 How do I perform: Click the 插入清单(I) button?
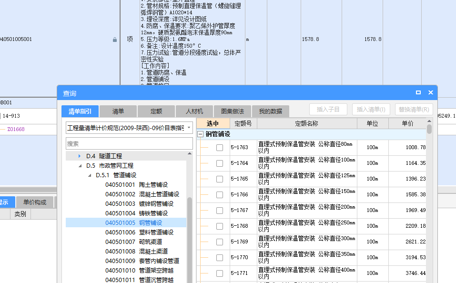[371, 110]
